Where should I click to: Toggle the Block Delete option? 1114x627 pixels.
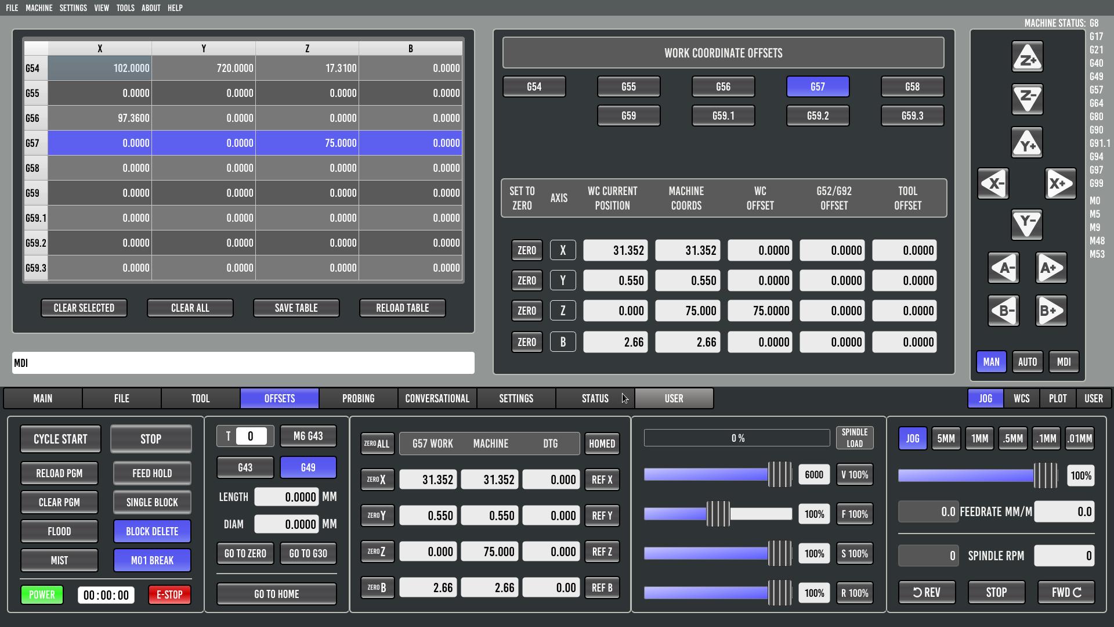(x=152, y=531)
